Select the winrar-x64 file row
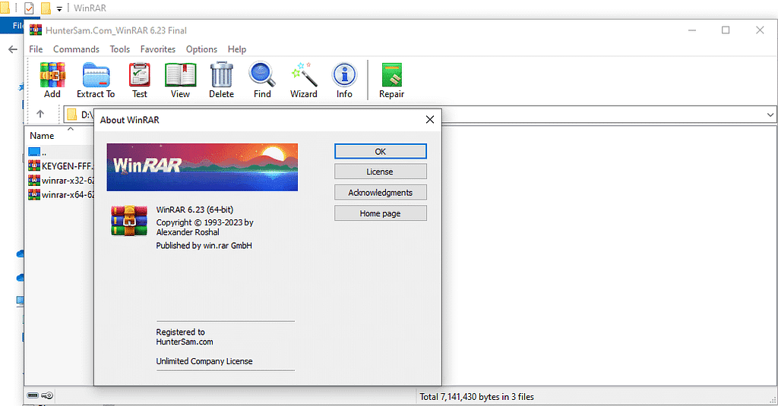Viewport: 778px width, 406px height. click(61, 195)
